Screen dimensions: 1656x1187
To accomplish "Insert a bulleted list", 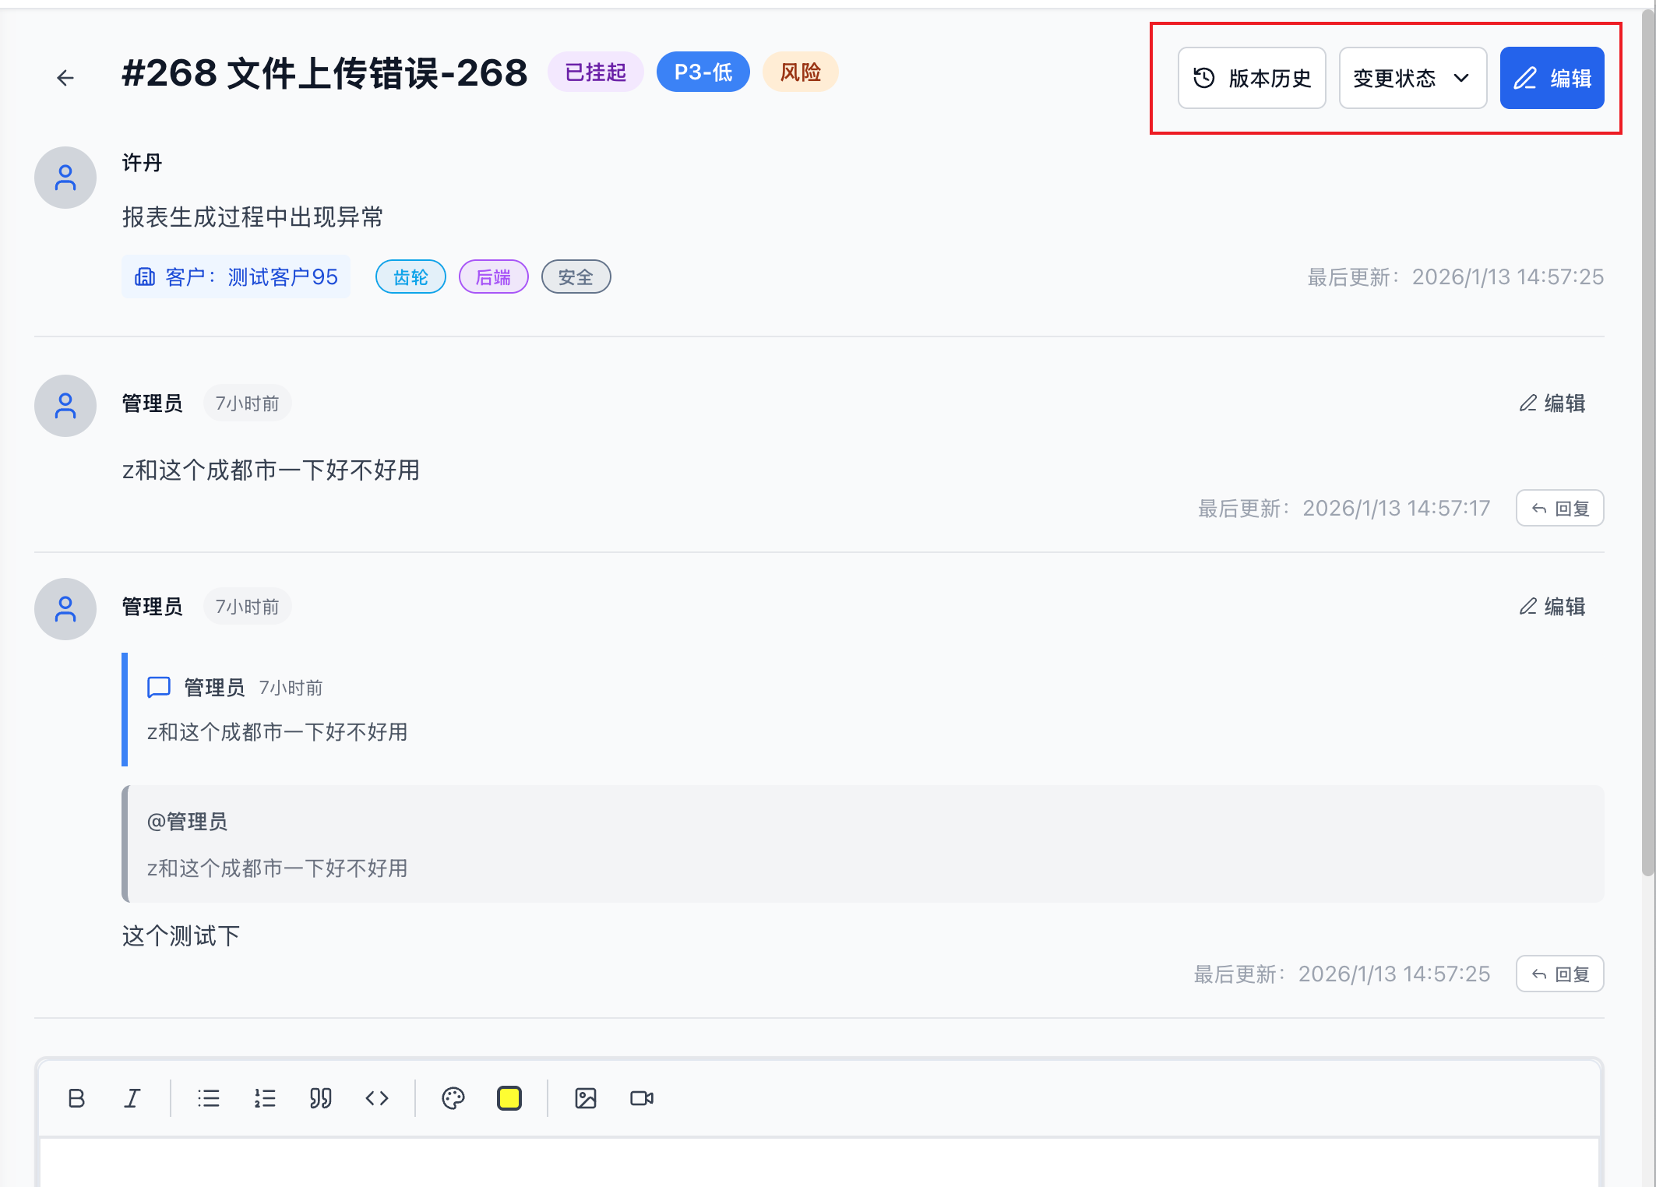I will 209,1098.
